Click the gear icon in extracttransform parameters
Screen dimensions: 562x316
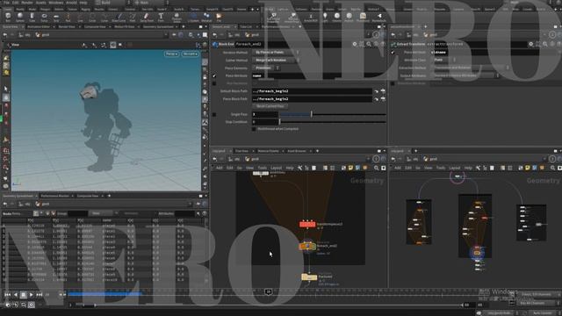tap(530, 44)
